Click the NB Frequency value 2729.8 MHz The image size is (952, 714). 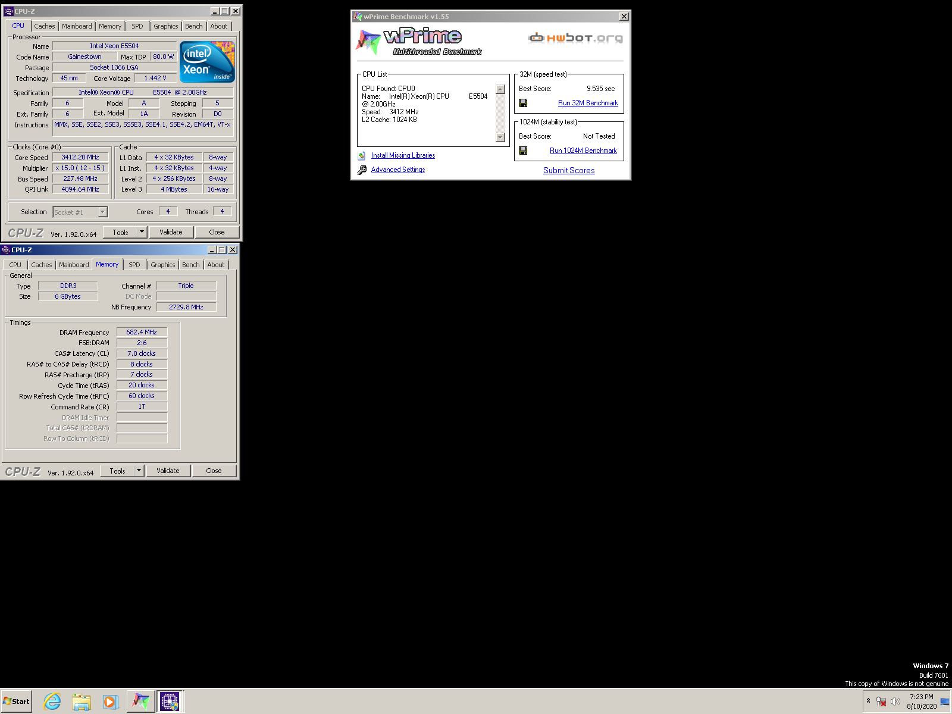pyautogui.click(x=186, y=307)
